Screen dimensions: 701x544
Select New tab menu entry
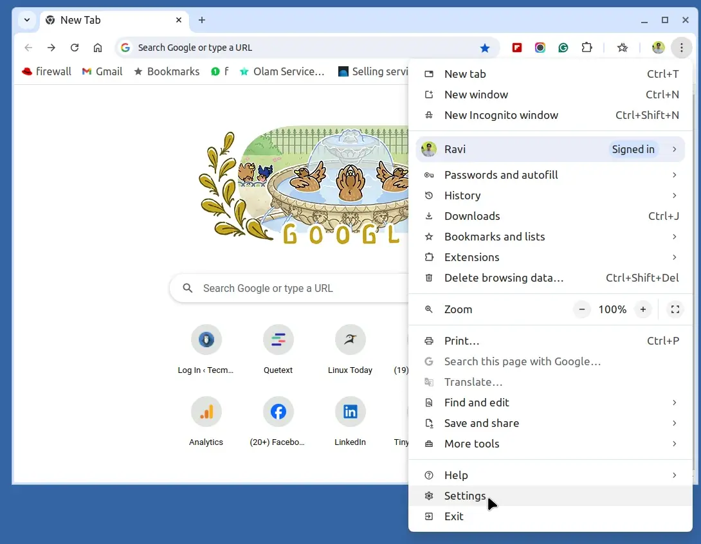pyautogui.click(x=551, y=74)
